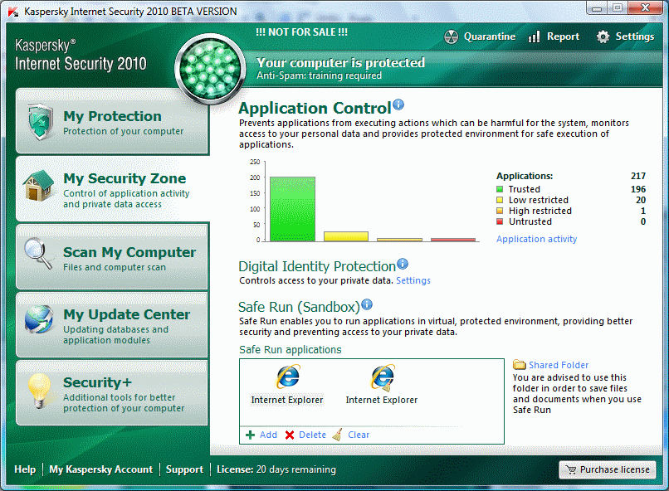Click the My Protection shield icon
Image resolution: width=669 pixels, height=491 pixels.
pos(40,122)
